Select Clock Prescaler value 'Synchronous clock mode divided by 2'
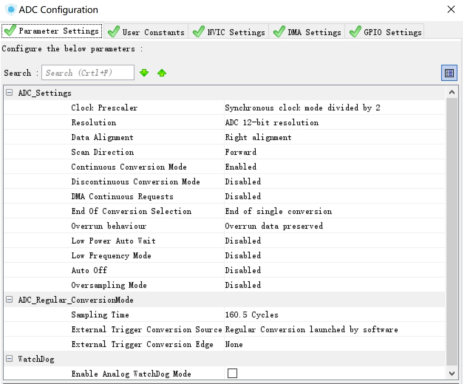This screenshot has width=463, height=384. (303, 108)
